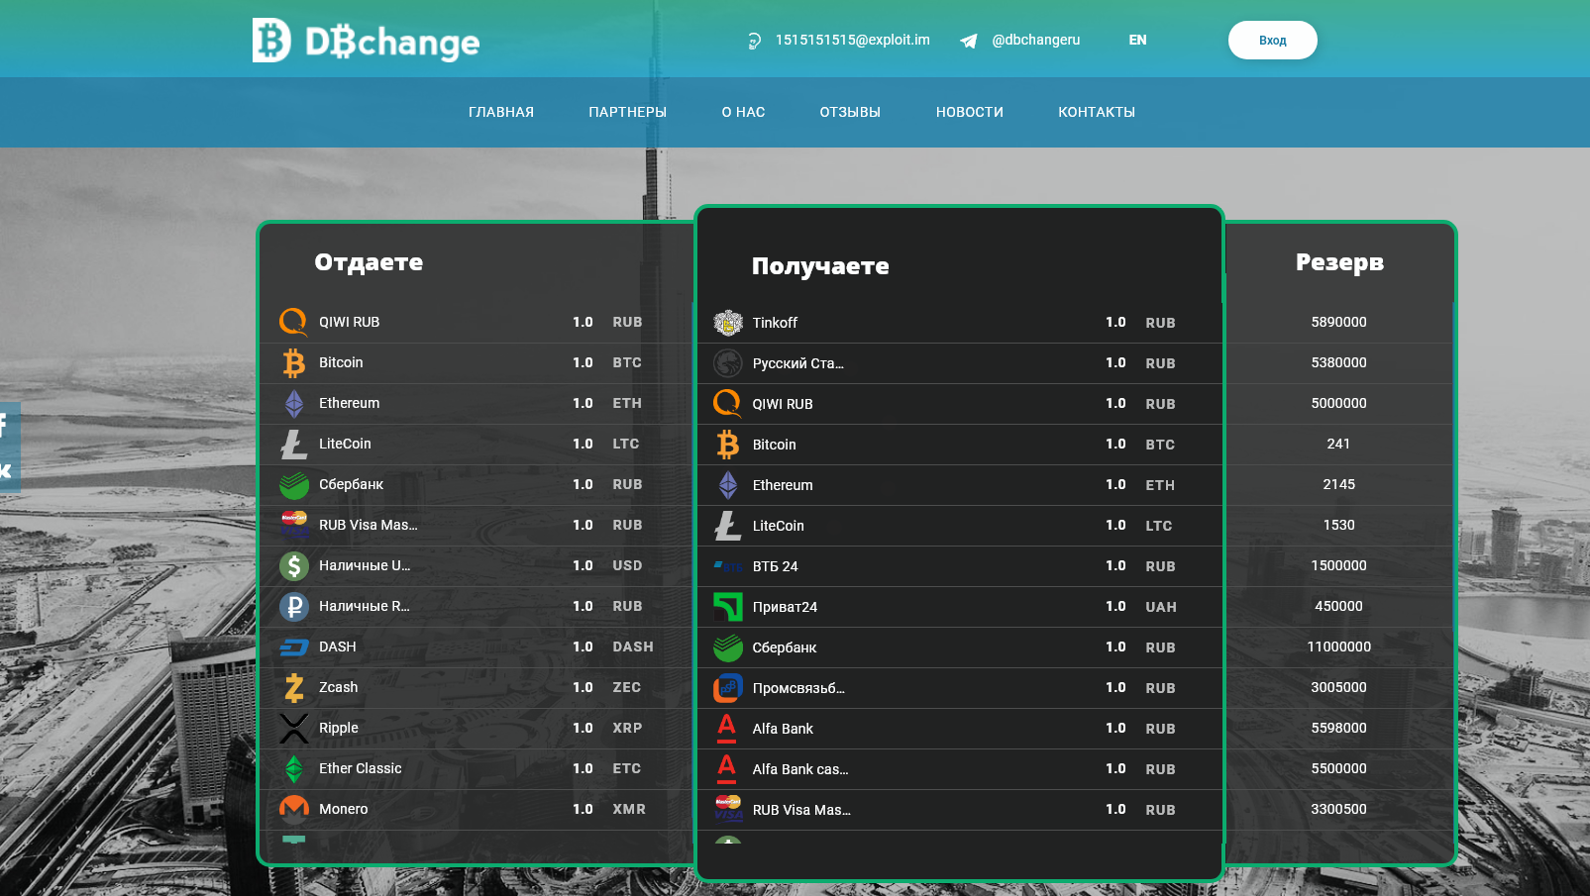Select the Ether Classic icon
This screenshot has width=1590, height=896.
coord(294,768)
